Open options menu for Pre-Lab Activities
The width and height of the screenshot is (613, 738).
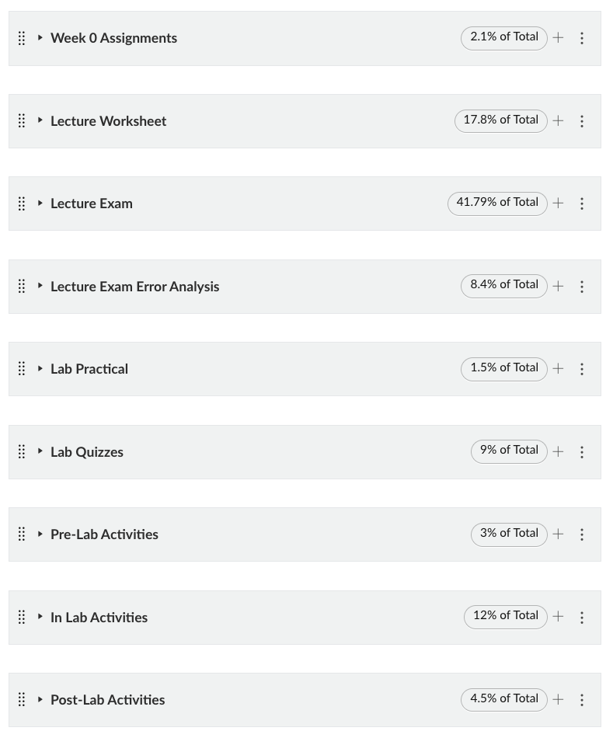click(582, 534)
